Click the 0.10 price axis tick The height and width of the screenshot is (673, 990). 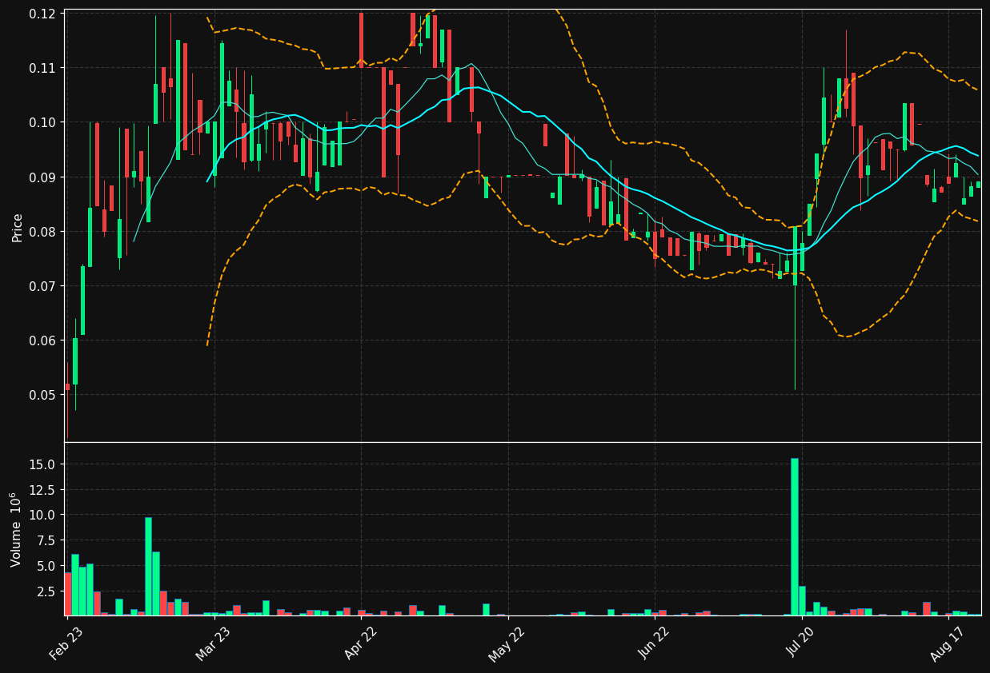42,122
